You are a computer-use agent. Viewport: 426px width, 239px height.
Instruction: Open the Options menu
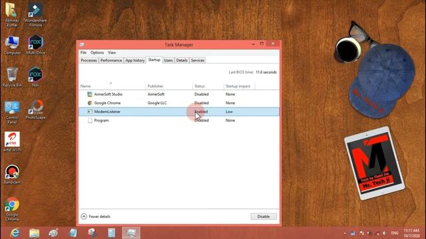point(97,52)
